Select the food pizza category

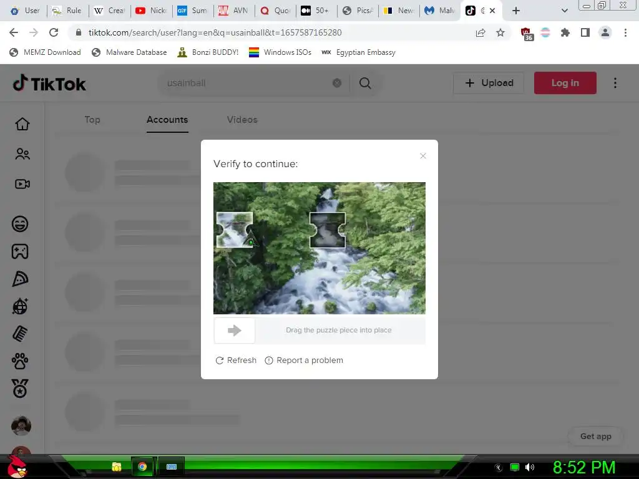point(20,279)
